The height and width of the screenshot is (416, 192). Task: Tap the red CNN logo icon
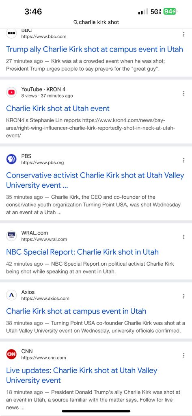pyautogui.click(x=11, y=354)
